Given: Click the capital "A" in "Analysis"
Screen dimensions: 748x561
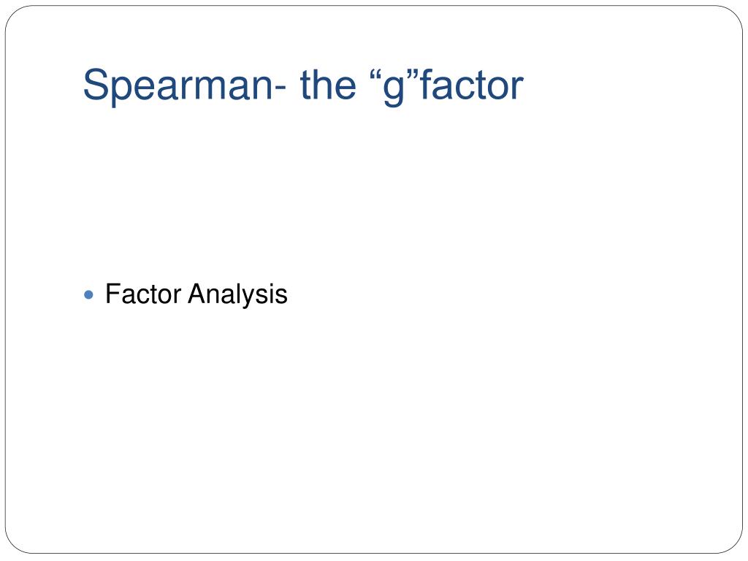Looking at the screenshot, I should pos(199,294).
